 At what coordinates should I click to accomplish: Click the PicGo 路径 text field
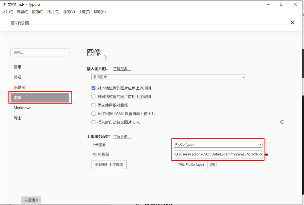point(218,154)
